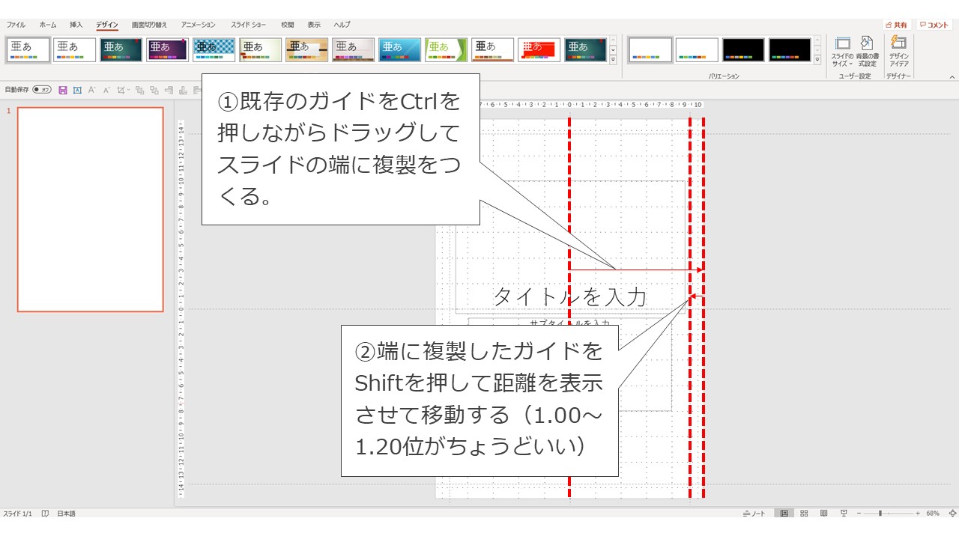The height and width of the screenshot is (539, 959).
Task: Open the crop tool dropdown arrow
Action: pos(128,90)
